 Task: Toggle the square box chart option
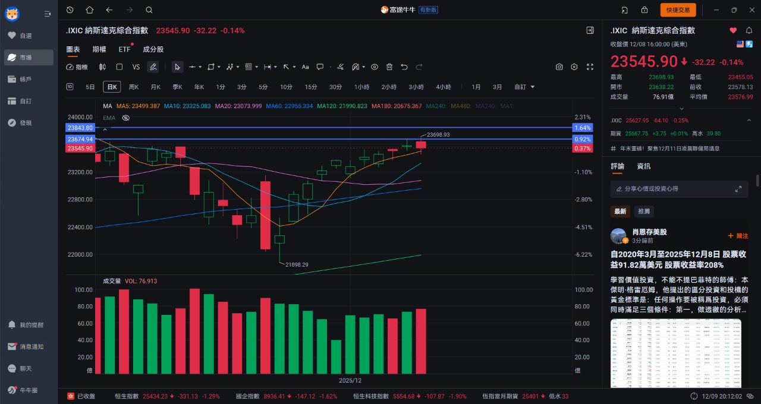tap(120, 67)
